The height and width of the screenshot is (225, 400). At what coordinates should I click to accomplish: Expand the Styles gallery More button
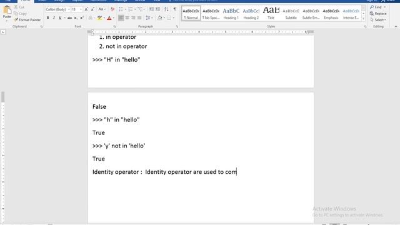click(364, 19)
